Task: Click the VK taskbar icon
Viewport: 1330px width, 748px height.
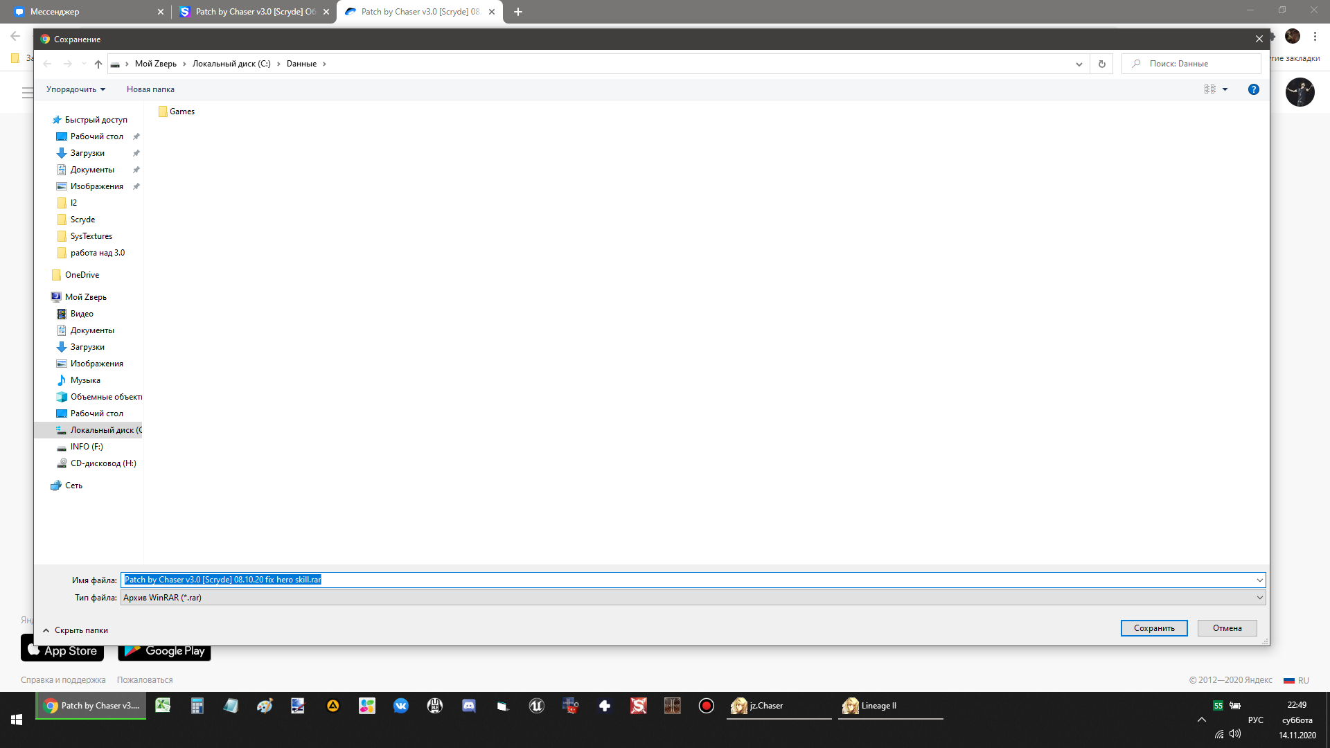Action: [x=401, y=706]
